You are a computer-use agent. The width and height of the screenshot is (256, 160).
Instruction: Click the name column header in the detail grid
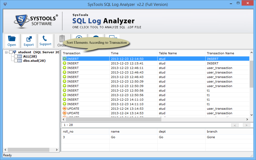(133, 132)
